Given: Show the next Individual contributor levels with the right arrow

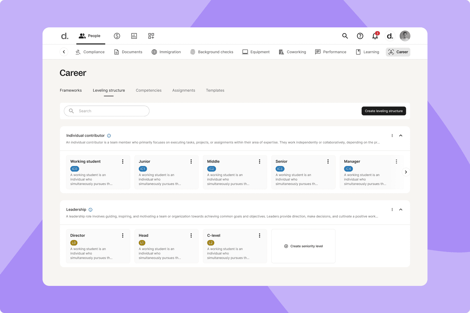Looking at the screenshot, I should point(406,172).
